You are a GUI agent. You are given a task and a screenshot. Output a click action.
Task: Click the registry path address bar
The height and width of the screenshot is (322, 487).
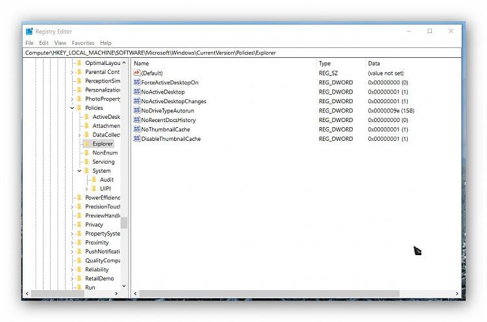pos(242,53)
